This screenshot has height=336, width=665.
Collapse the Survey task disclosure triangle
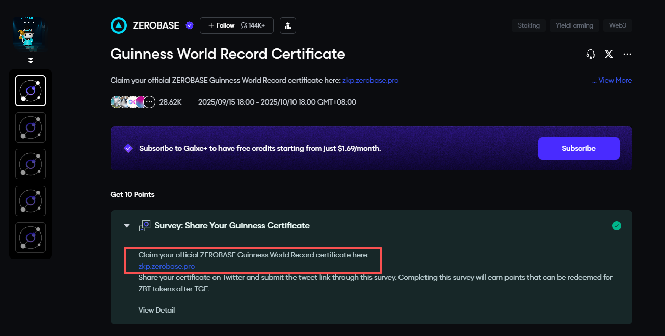pyautogui.click(x=127, y=226)
